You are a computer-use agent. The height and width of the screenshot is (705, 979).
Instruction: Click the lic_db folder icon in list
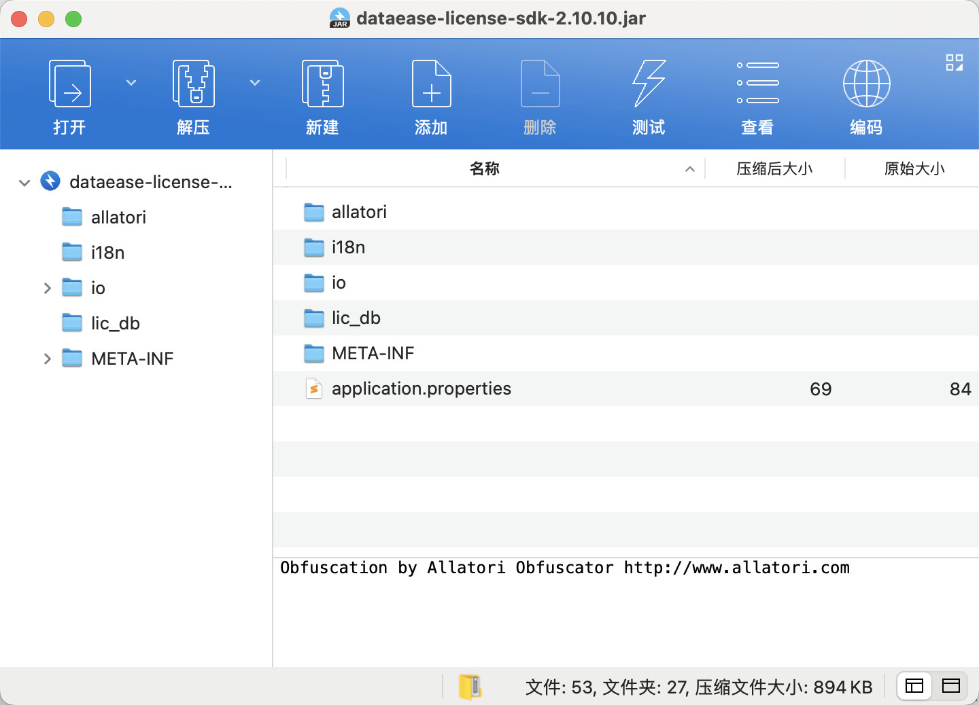click(x=314, y=319)
